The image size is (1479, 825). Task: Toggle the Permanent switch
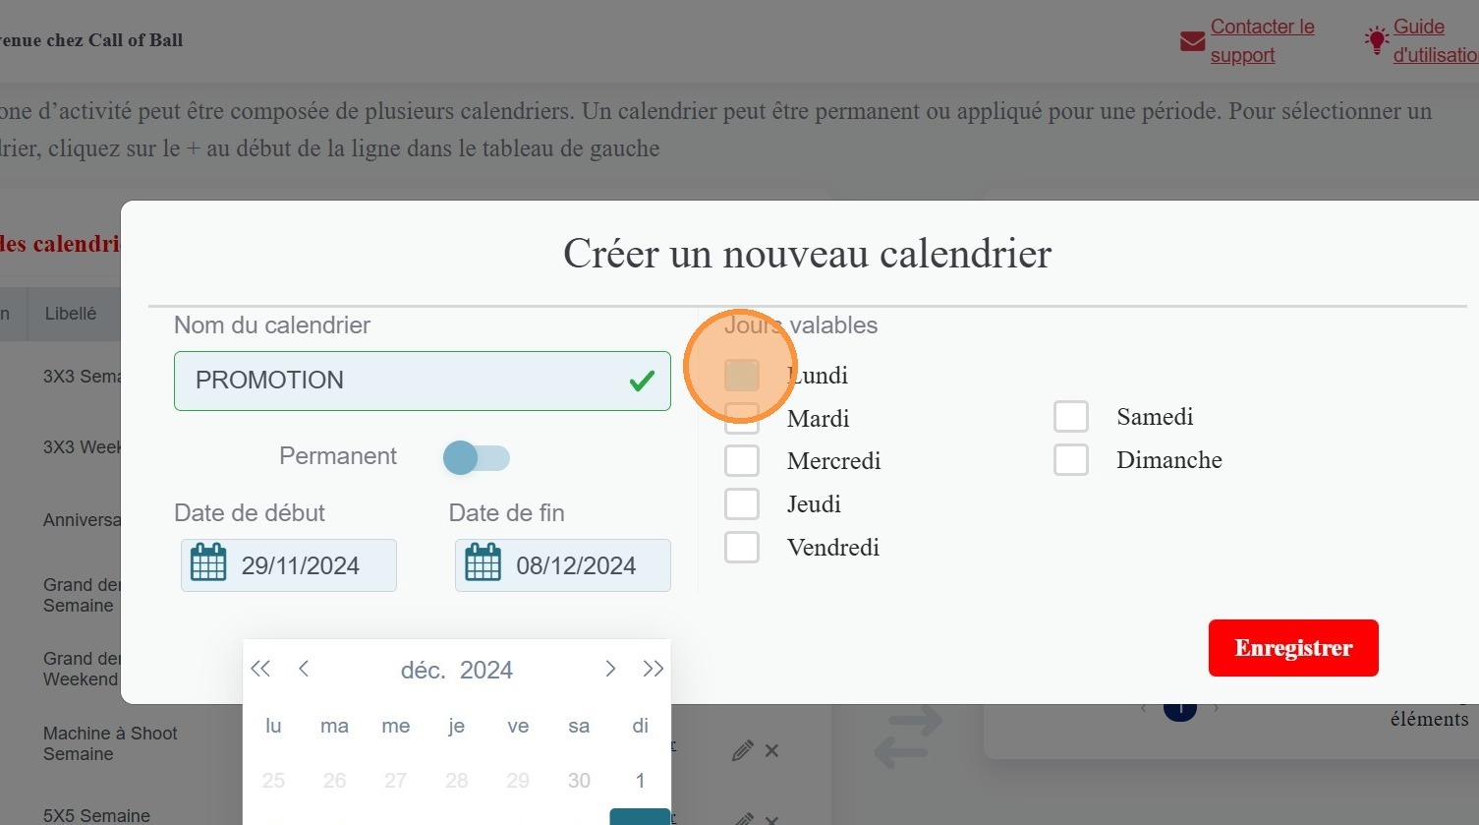(x=476, y=457)
